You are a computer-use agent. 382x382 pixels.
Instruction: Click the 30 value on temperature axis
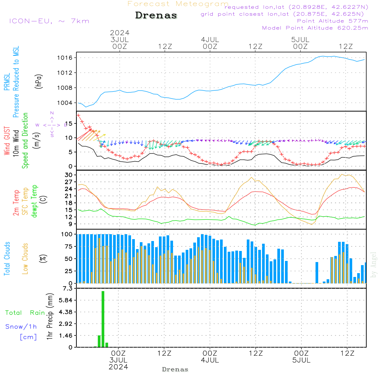pyautogui.click(x=69, y=175)
